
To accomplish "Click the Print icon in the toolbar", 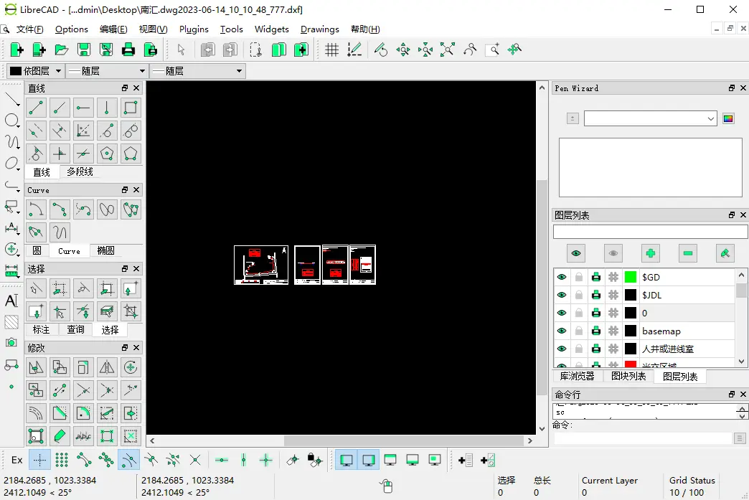I will click(x=128, y=49).
